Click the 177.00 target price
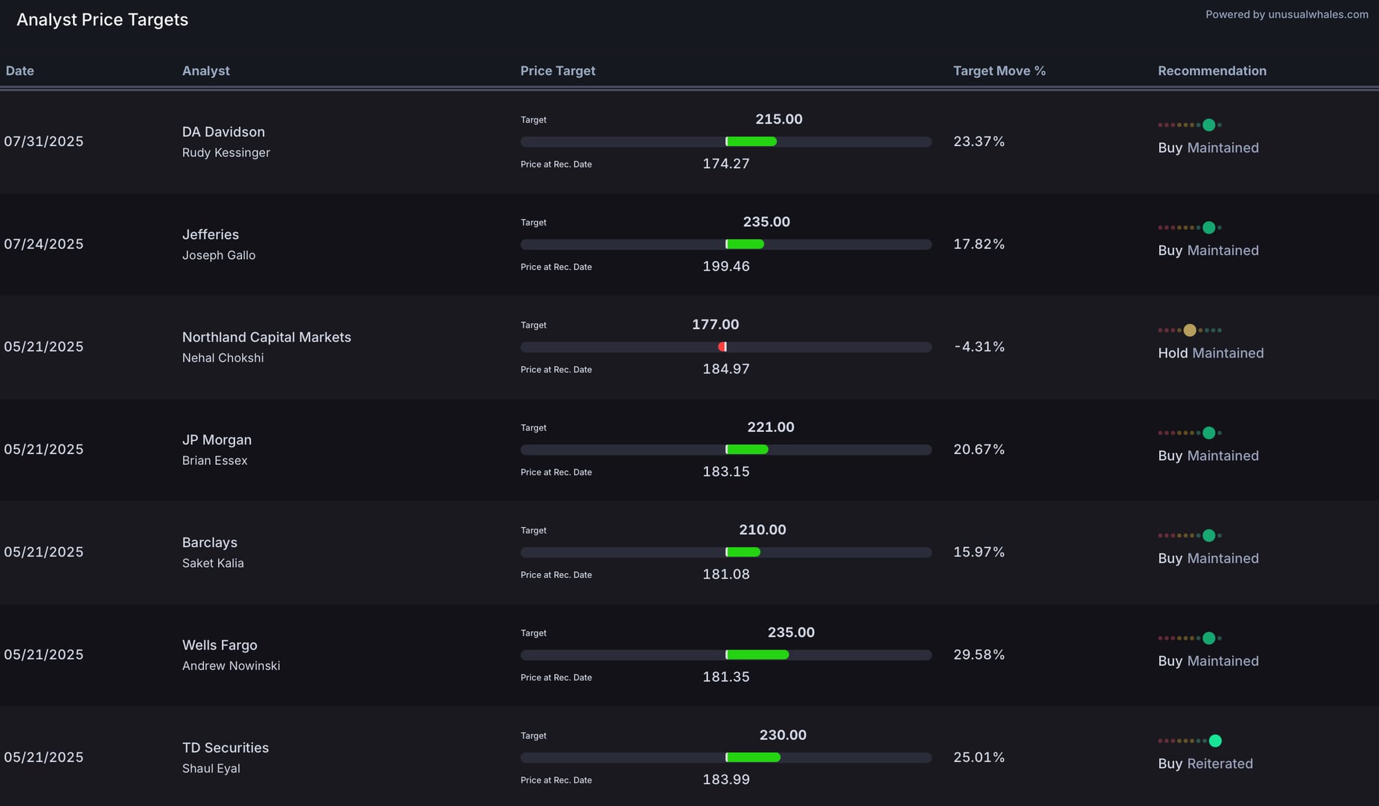Image resolution: width=1379 pixels, height=806 pixels. coord(716,324)
